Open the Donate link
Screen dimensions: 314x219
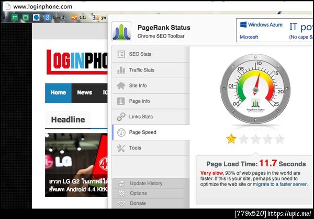tap(150, 203)
